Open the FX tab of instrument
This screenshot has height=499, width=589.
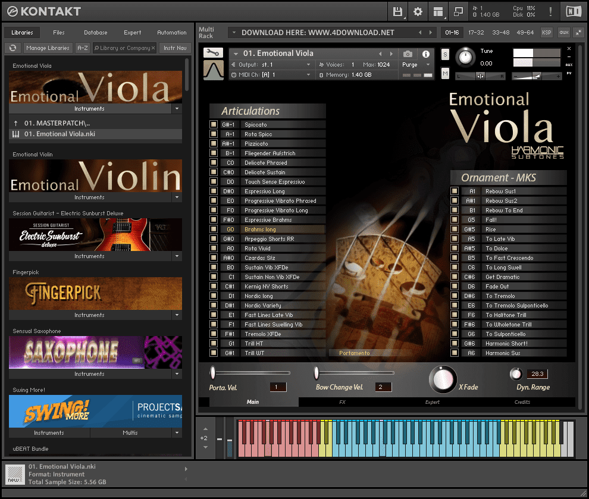pos(342,402)
